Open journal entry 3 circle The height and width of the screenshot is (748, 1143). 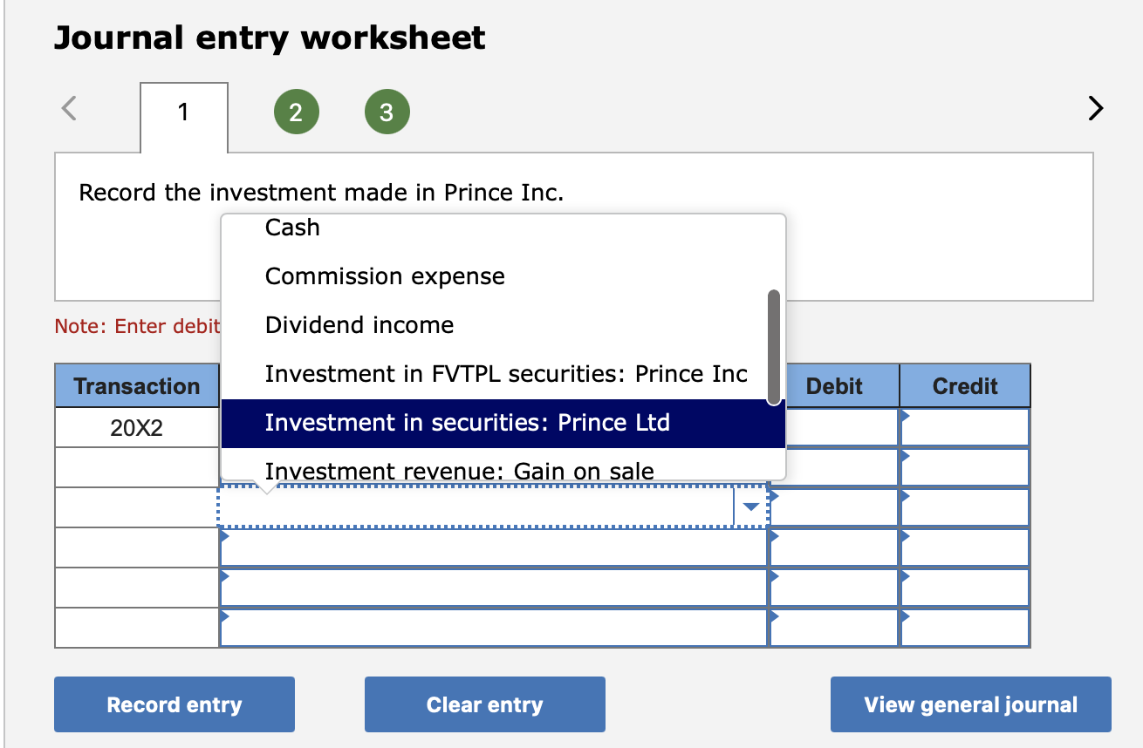[387, 112]
